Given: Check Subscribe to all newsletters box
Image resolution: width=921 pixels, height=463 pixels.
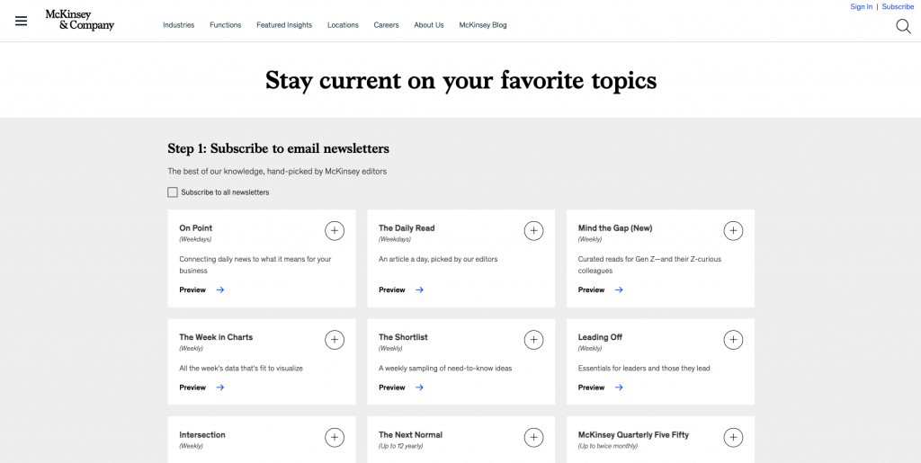Looking at the screenshot, I should point(173,192).
